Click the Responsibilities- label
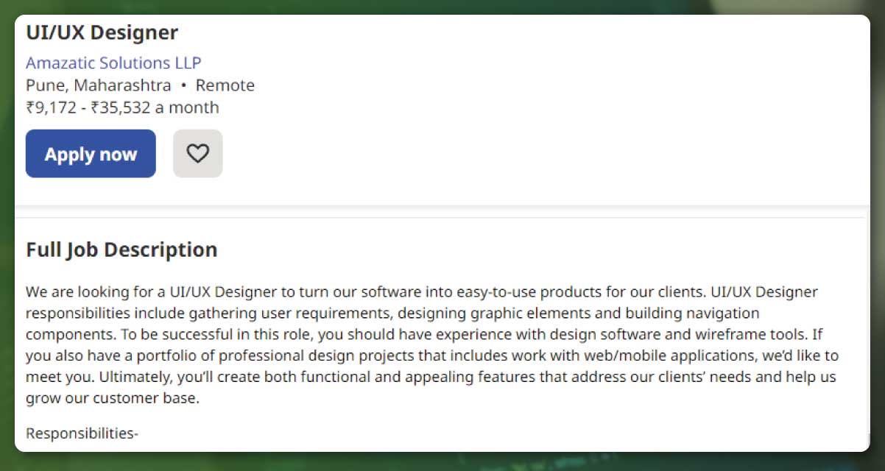Screen dimensions: 885x471 coord(82,433)
